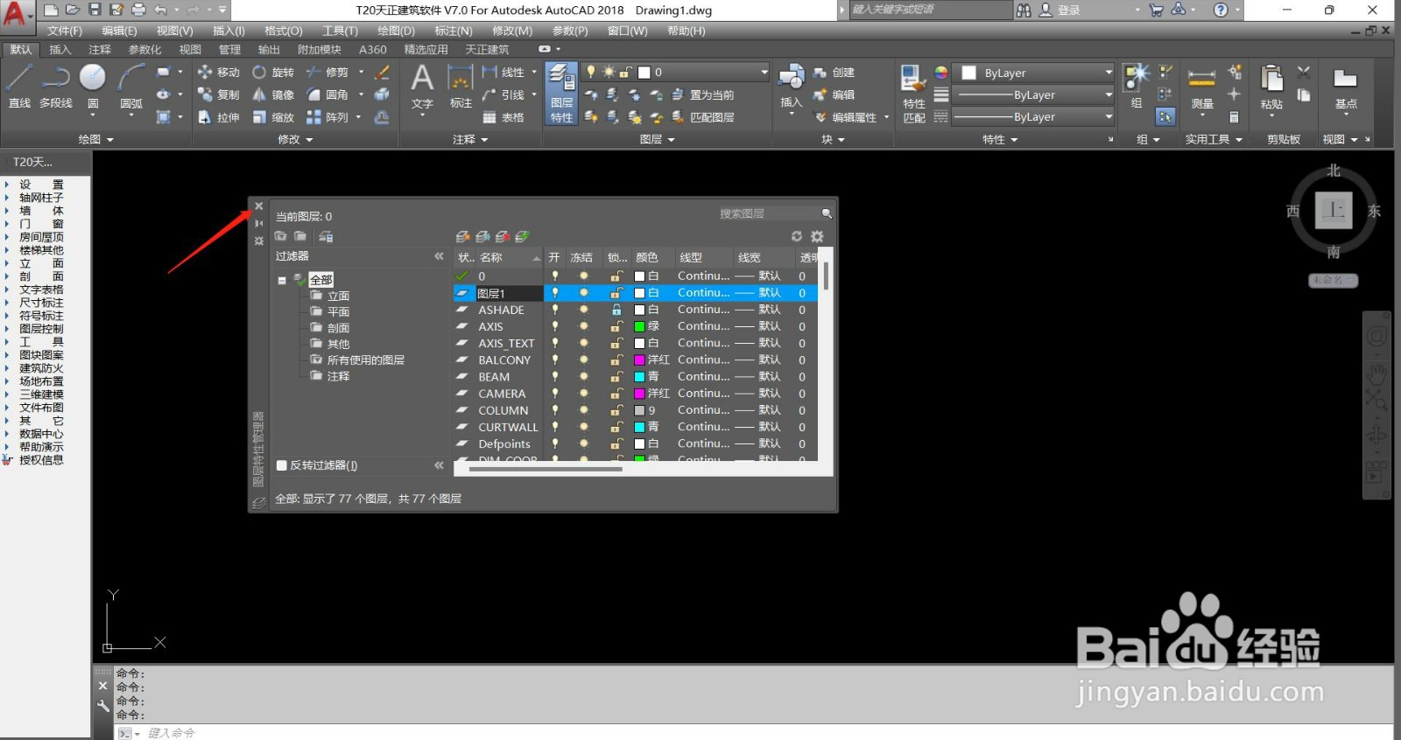
Task: Toggle lock icon for CAMERA layer
Action: pos(616,394)
